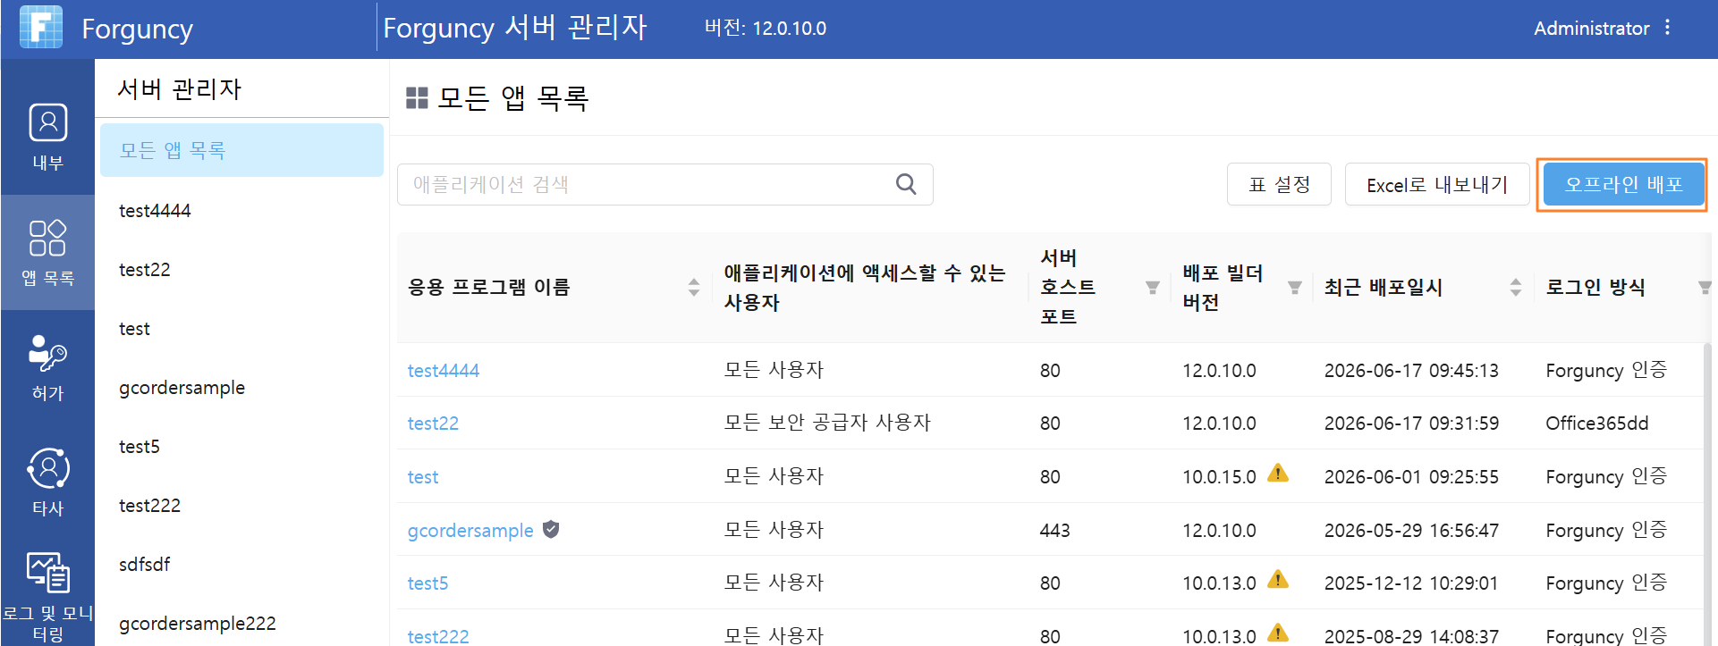Open 서버 호스트 포트 column filter
Viewport: 1718px width, 646px height.
coord(1153,288)
